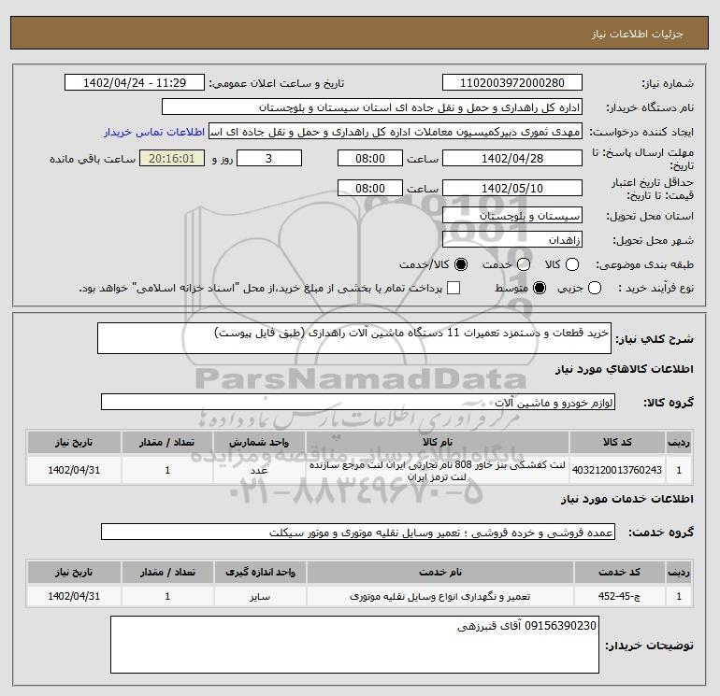Click the واحد اندازه گیری column header
Screen dimensions: 720x696
[x=260, y=572]
